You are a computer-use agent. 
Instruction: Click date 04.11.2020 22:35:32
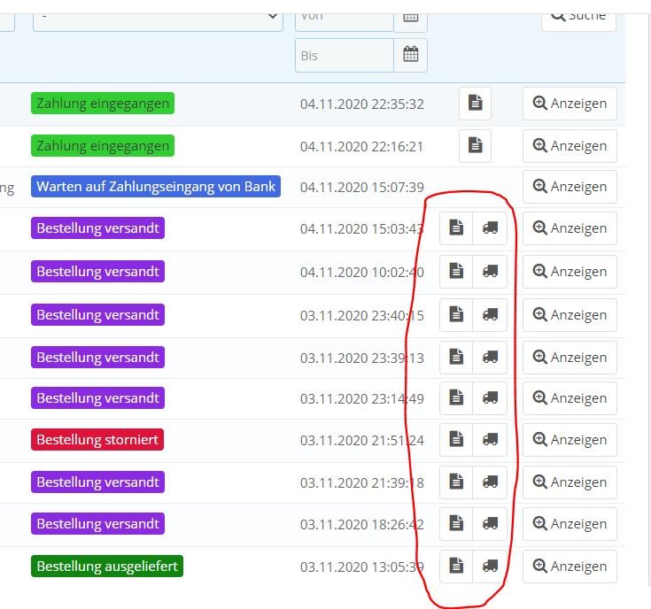click(362, 104)
